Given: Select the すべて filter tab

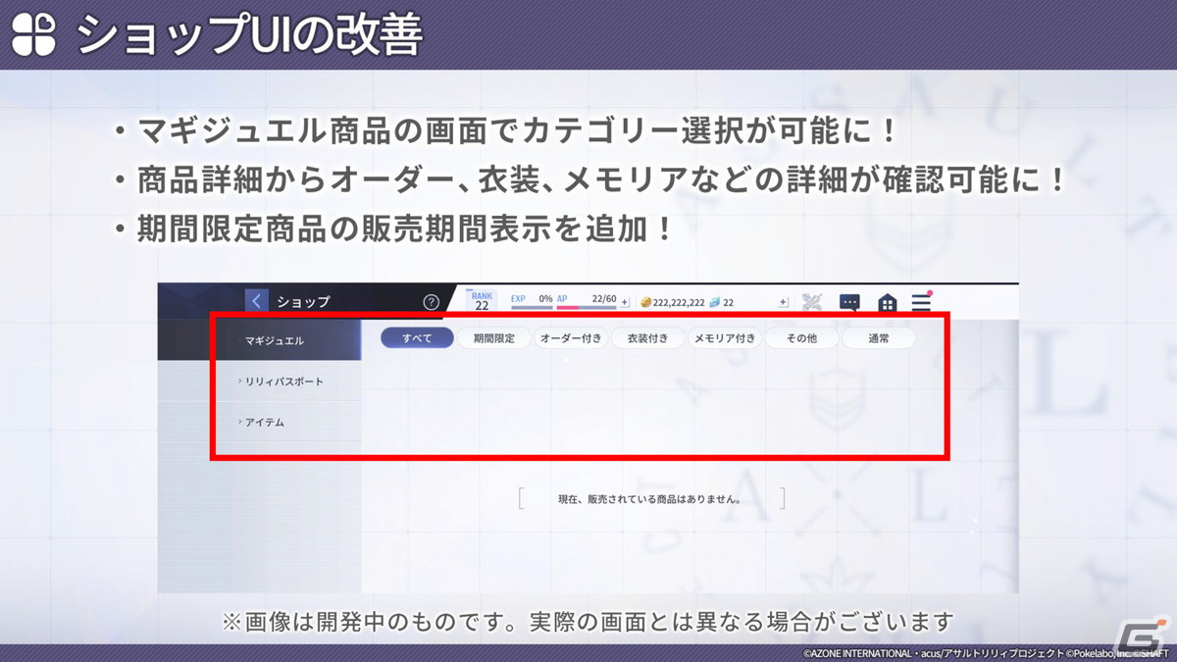Looking at the screenshot, I should coord(417,337).
